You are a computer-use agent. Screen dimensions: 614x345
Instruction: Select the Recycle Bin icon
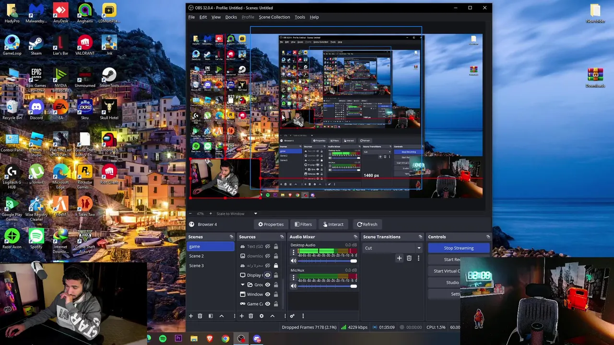pos(12,110)
